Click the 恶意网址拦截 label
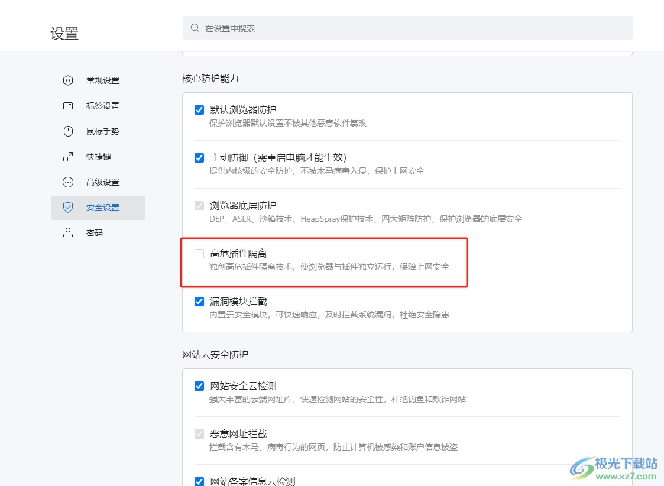Image resolution: width=664 pixels, height=486 pixels. point(238,433)
